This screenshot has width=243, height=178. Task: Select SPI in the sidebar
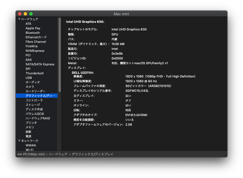[x=28, y=69]
